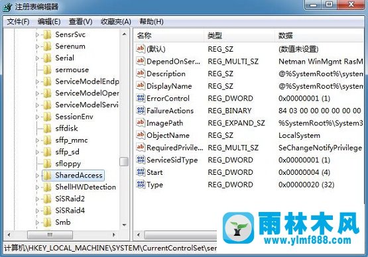Click the REG_BINARY type cell

(x=229, y=111)
